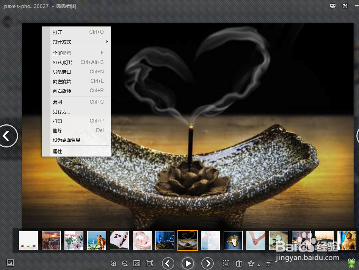Select the highlighted incense smoke thumbnail

click(188, 240)
